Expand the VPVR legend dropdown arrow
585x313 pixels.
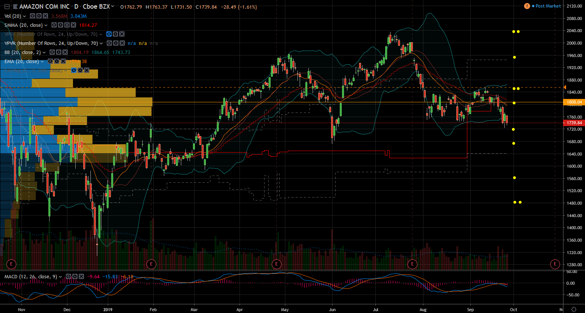pos(101,43)
